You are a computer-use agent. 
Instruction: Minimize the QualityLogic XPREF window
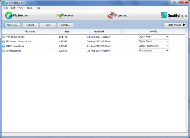coord(172,2)
